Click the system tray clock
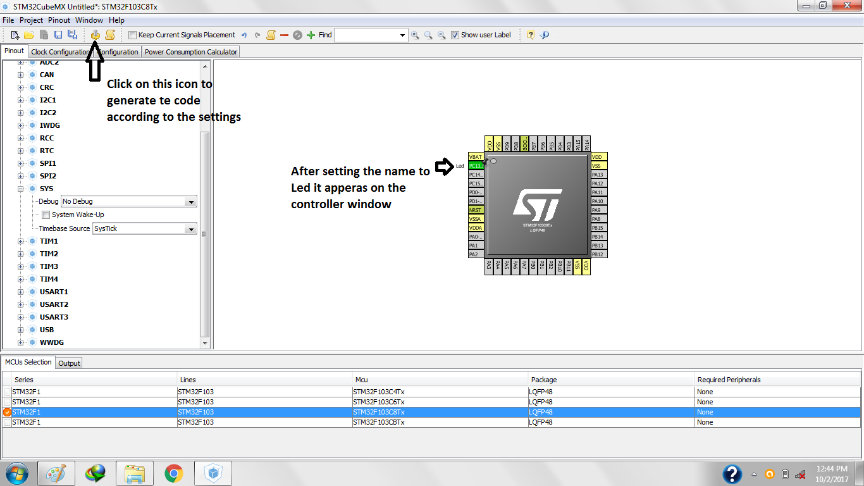864x486 pixels. 832,474
